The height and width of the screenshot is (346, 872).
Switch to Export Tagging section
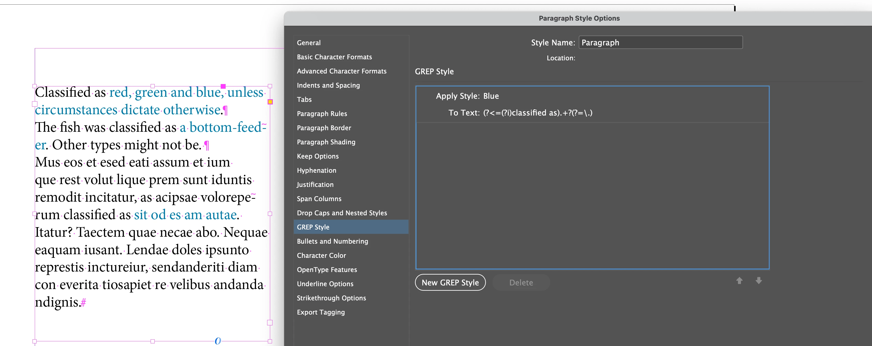click(x=320, y=312)
